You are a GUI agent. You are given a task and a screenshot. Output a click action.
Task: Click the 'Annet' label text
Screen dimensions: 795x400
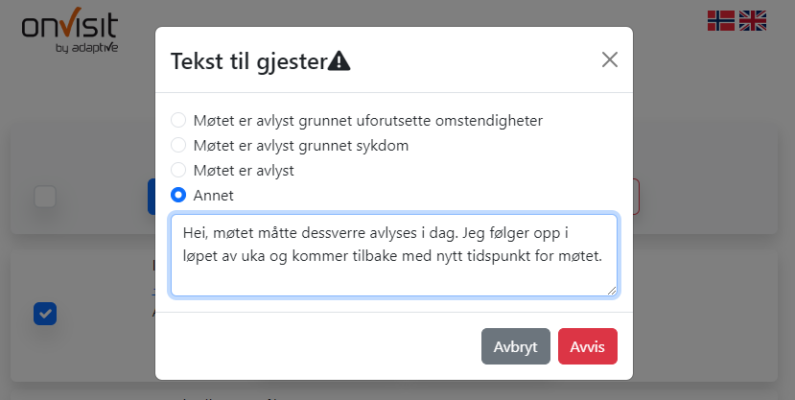coord(214,195)
